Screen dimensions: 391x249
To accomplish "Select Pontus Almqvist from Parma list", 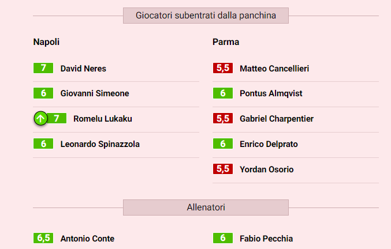I will point(271,94).
